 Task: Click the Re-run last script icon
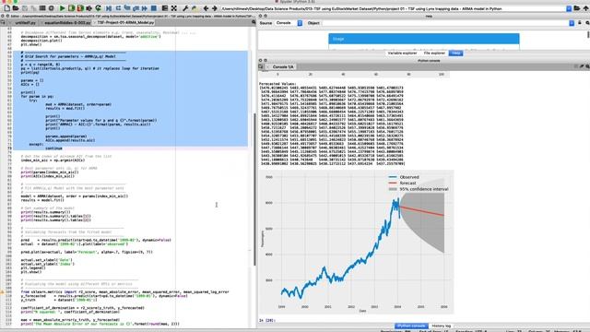point(99,8)
